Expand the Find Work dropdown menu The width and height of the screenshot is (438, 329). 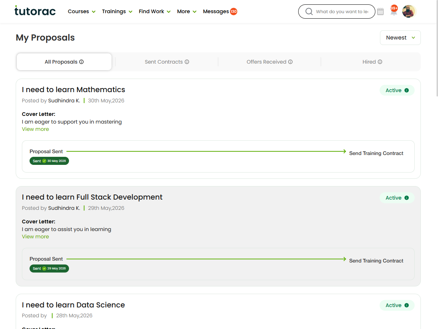[155, 11]
